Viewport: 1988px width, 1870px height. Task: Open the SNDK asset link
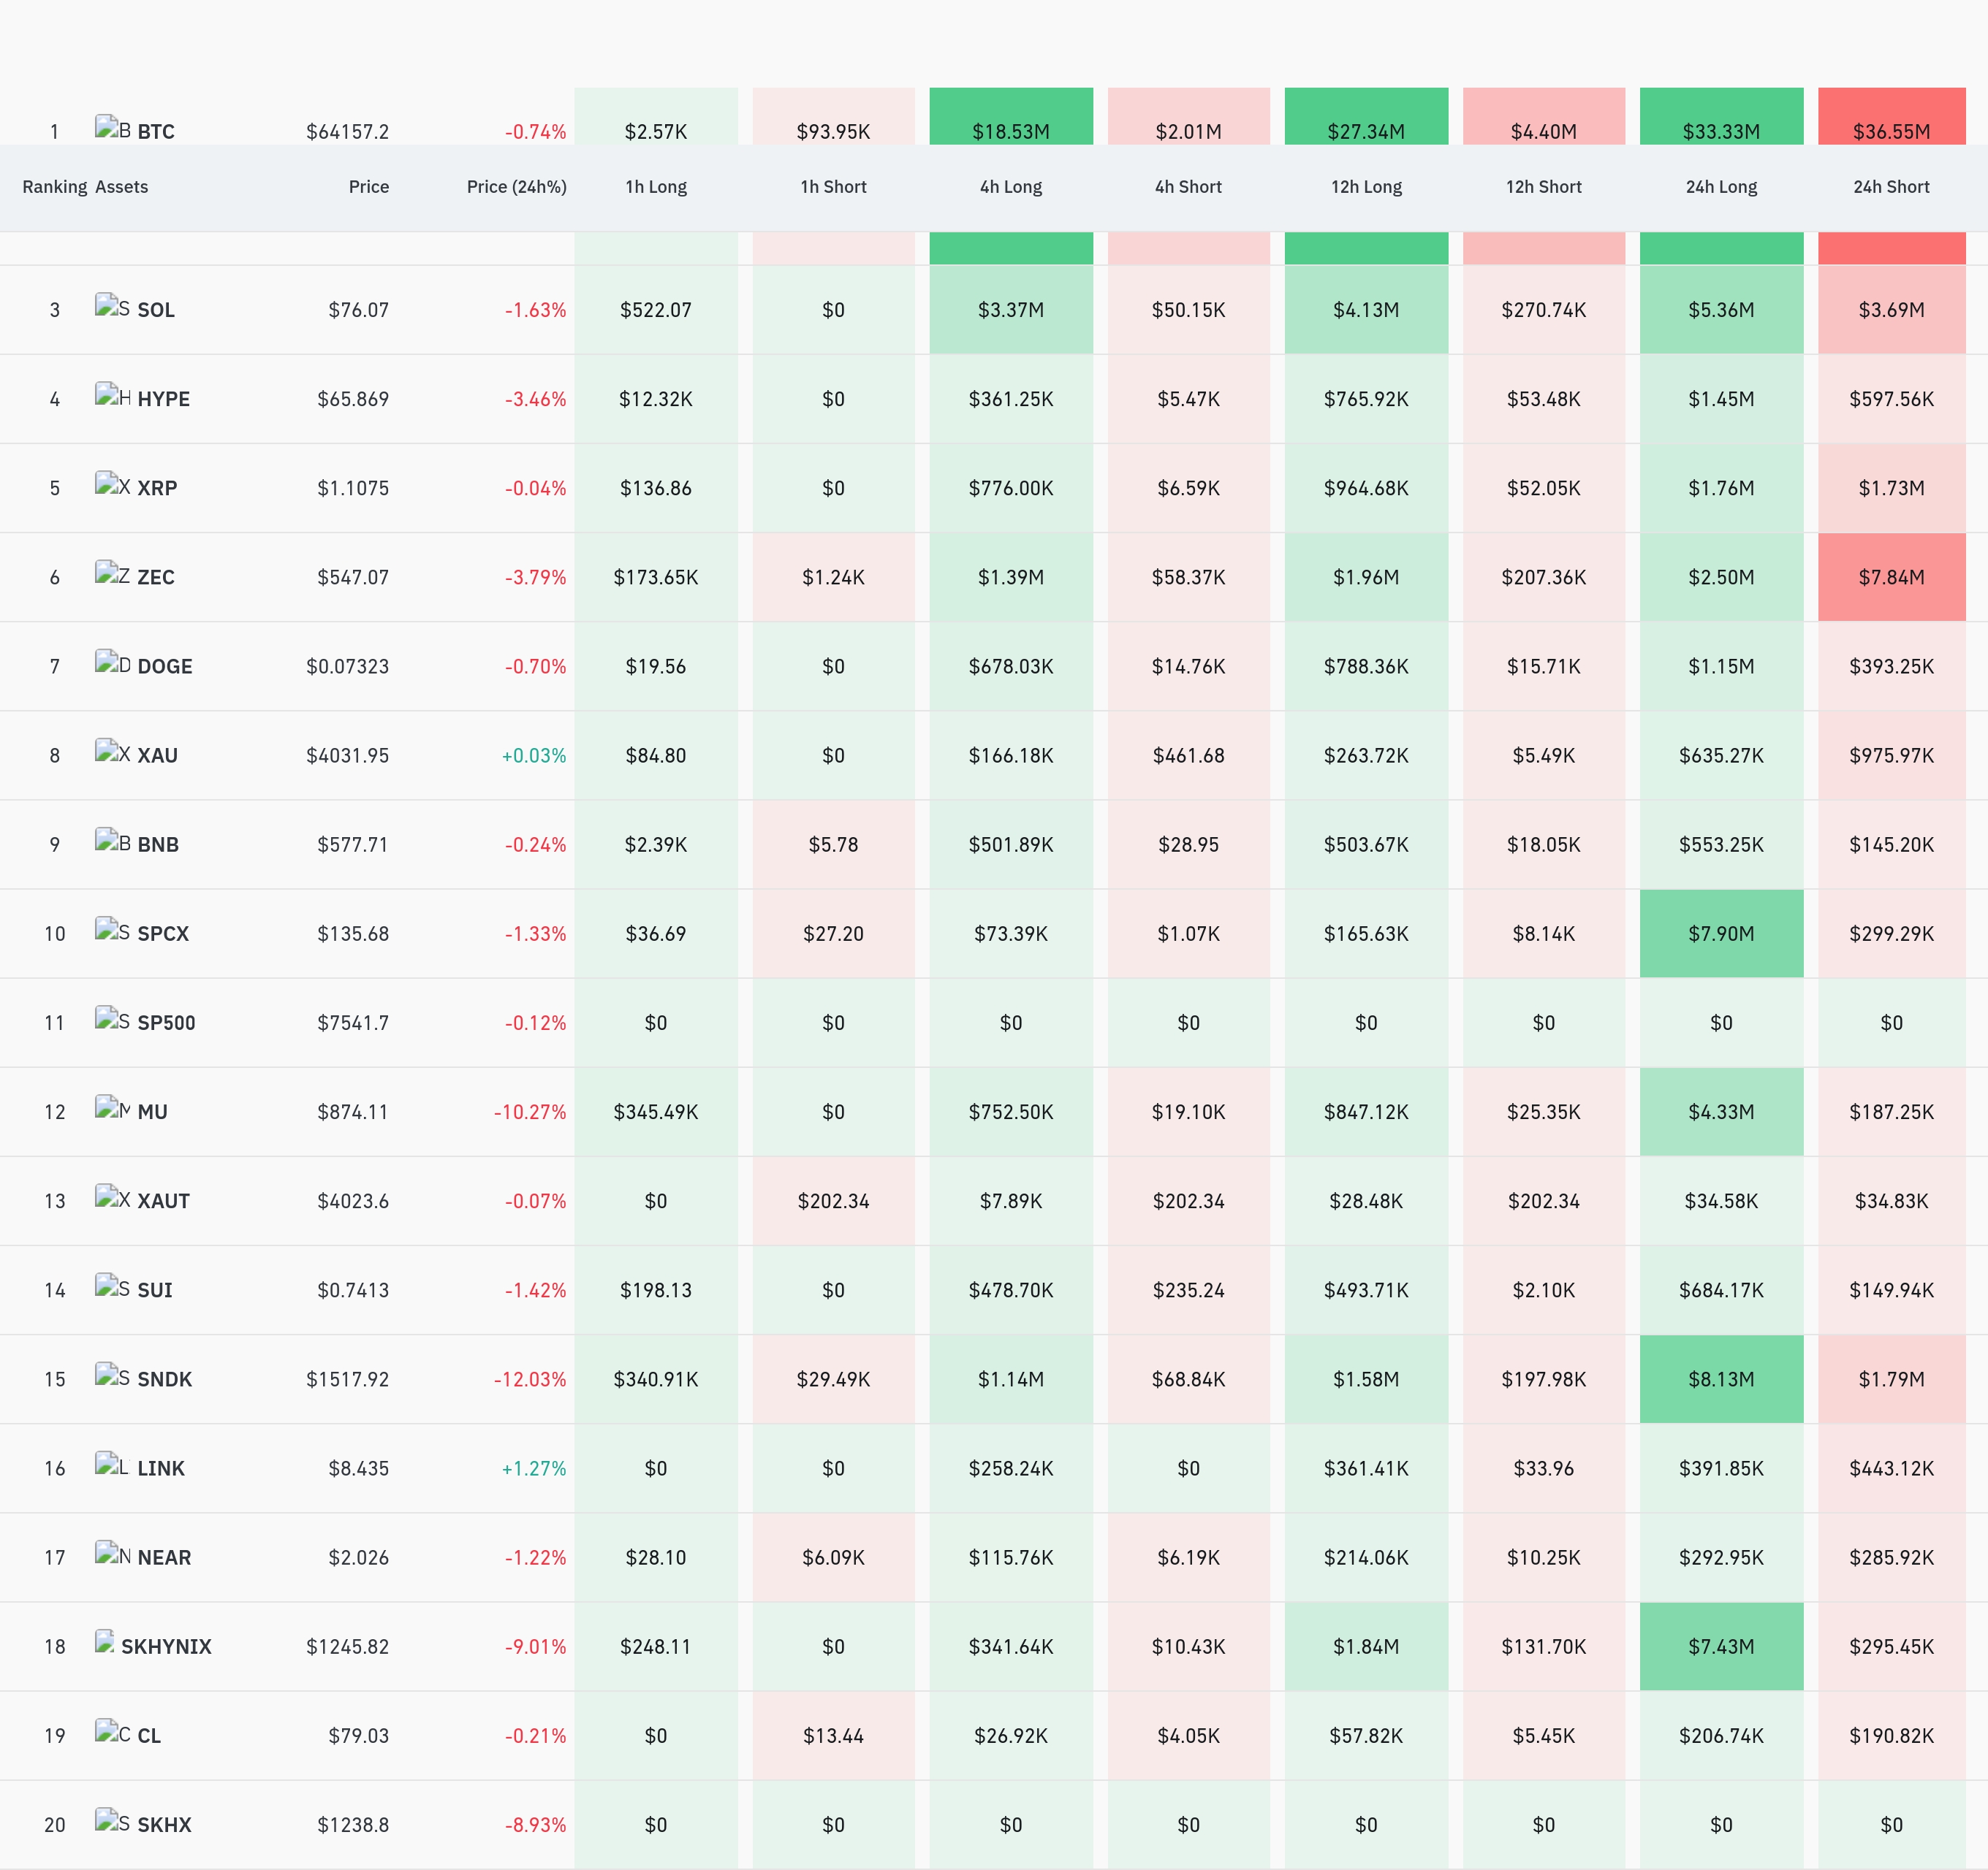pos(164,1379)
